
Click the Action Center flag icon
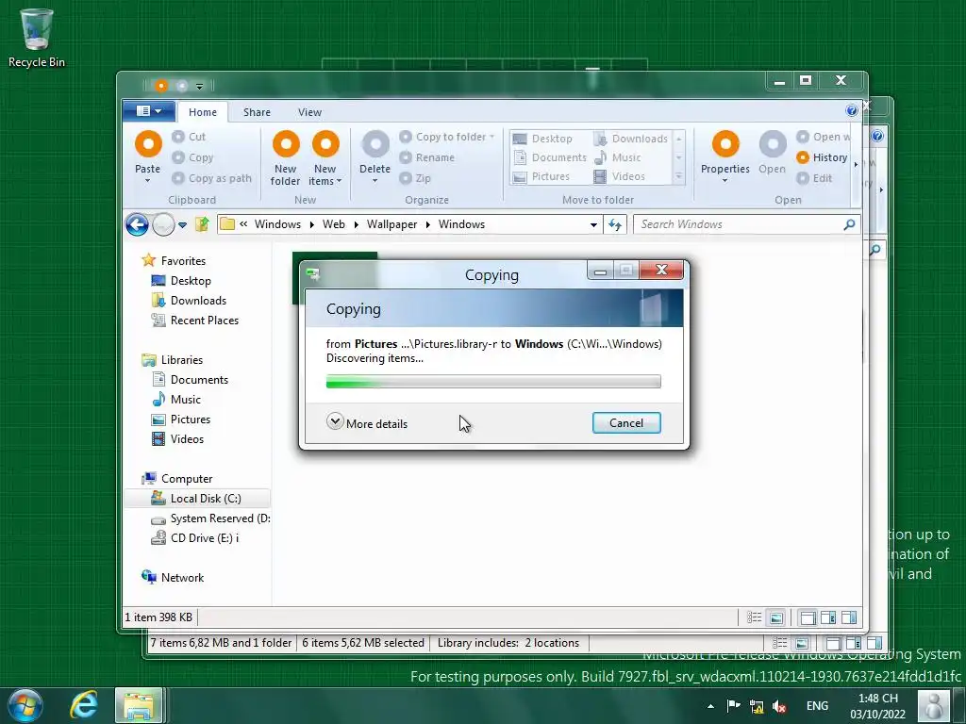pyautogui.click(x=733, y=705)
